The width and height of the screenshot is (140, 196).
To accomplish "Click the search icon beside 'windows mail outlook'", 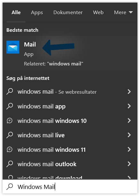I will point(10,164).
